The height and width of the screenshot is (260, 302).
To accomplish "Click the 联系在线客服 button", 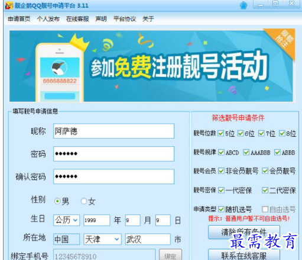I will point(244,255).
